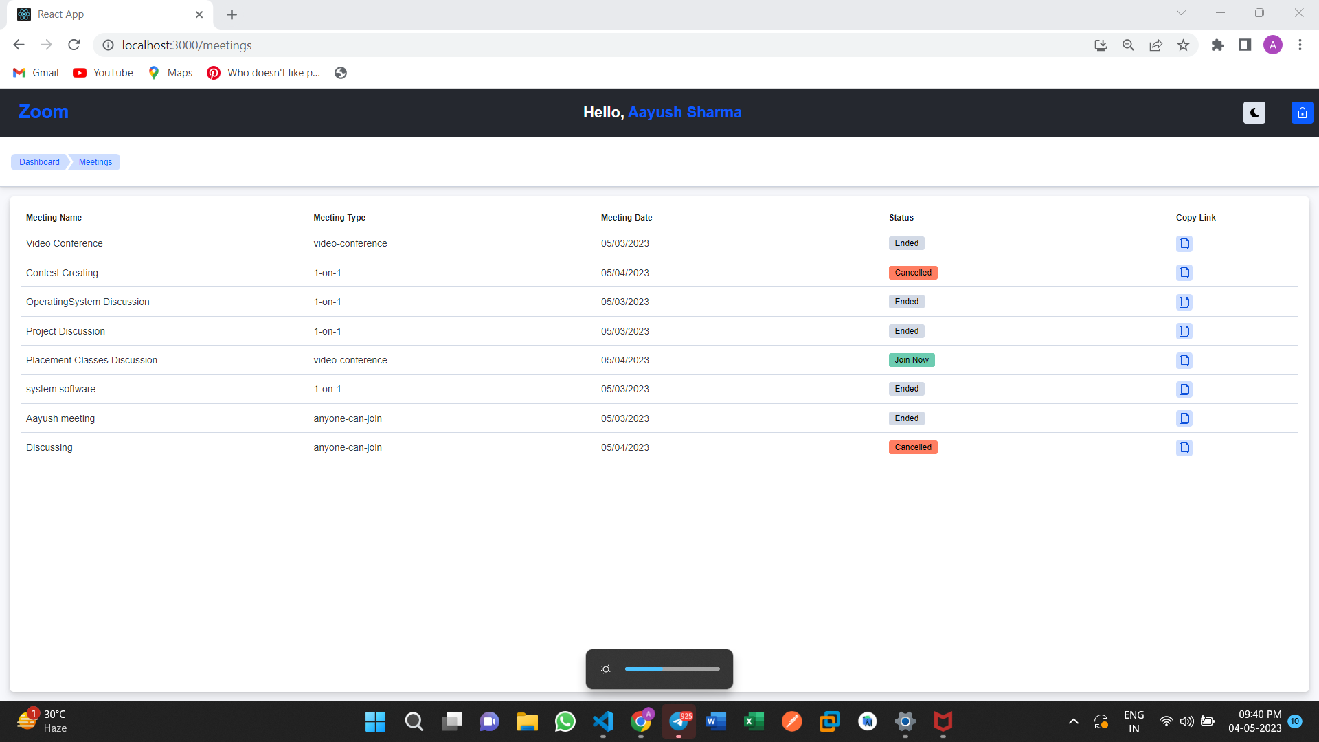Viewport: 1319px width, 742px height.
Task: Click the Zoom logo link
Action: click(43, 112)
